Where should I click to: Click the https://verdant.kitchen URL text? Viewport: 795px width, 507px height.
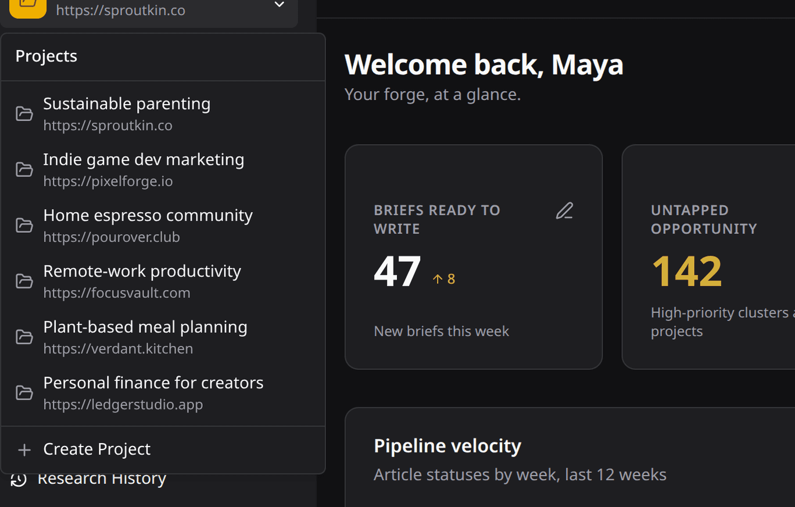click(118, 348)
